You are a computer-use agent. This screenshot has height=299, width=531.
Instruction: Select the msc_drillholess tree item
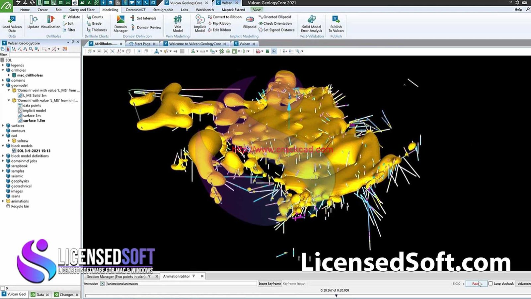30,75
